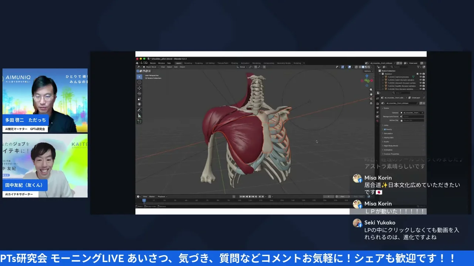Open the Scene properties tab icon
Screen dimensions: 474x266
click(x=377, y=116)
